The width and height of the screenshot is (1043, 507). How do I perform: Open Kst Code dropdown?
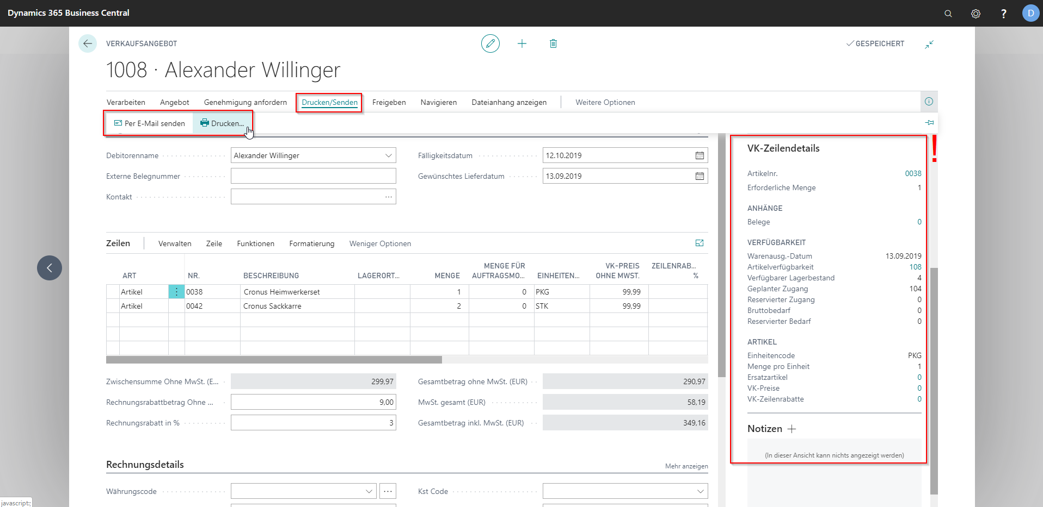point(700,491)
